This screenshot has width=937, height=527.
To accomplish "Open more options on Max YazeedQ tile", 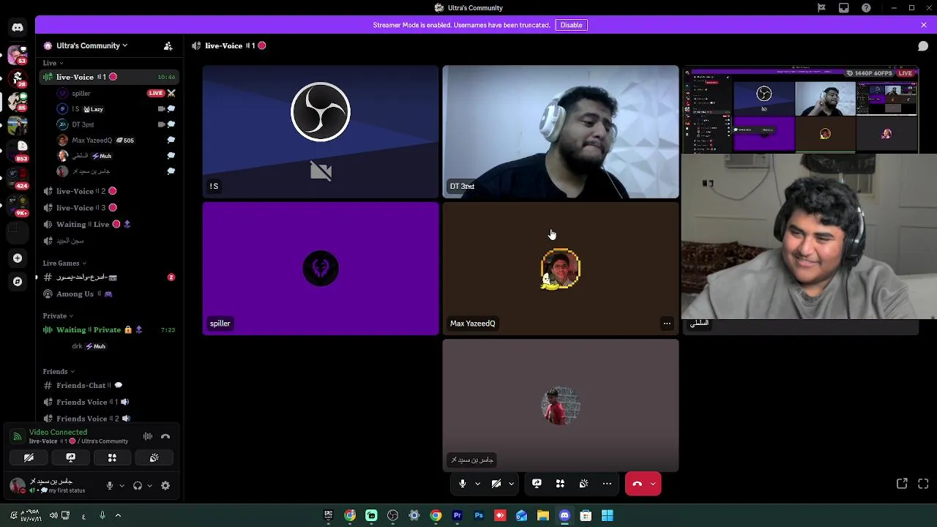I will coord(667,324).
